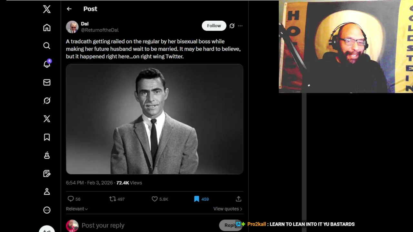Open Grok icon in sidebar

tap(47, 101)
